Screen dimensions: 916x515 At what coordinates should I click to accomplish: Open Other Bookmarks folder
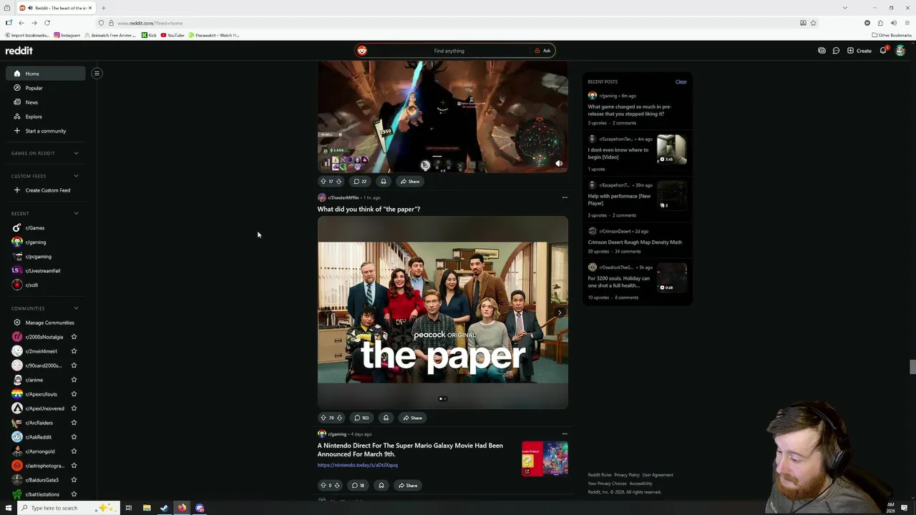pos(891,35)
